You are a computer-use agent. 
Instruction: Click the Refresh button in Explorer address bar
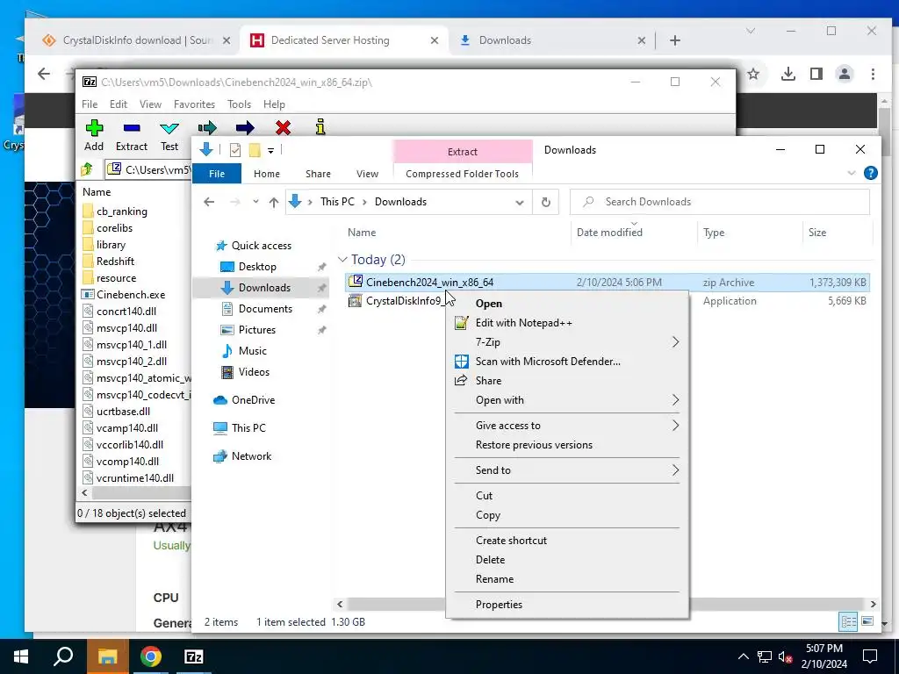(546, 202)
